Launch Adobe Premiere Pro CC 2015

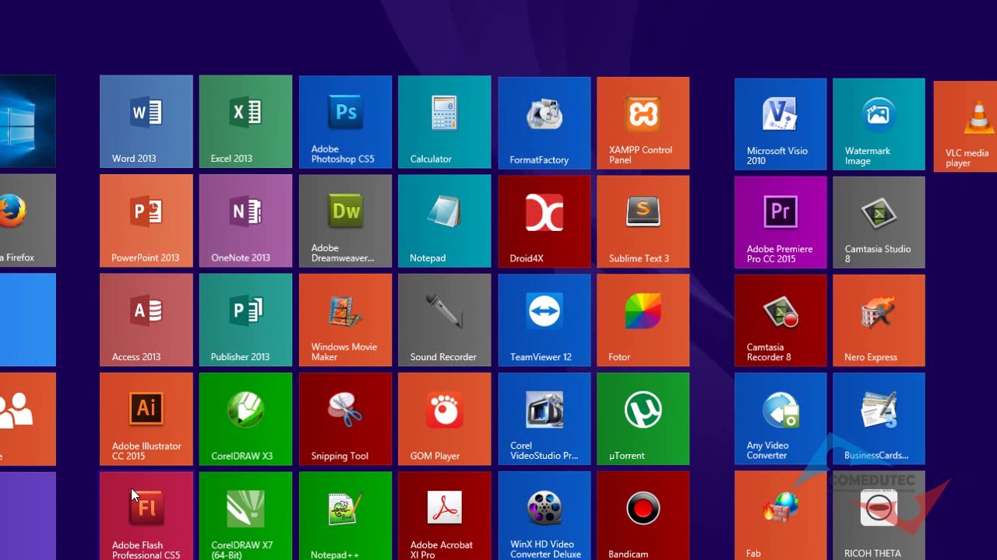point(780,222)
